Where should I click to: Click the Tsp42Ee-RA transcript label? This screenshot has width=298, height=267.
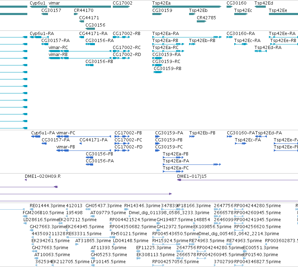click(282, 34)
